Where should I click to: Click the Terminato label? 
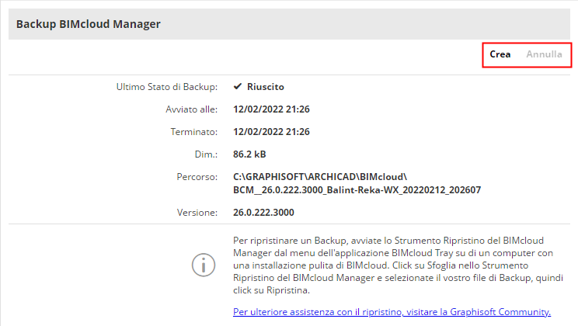point(194,132)
